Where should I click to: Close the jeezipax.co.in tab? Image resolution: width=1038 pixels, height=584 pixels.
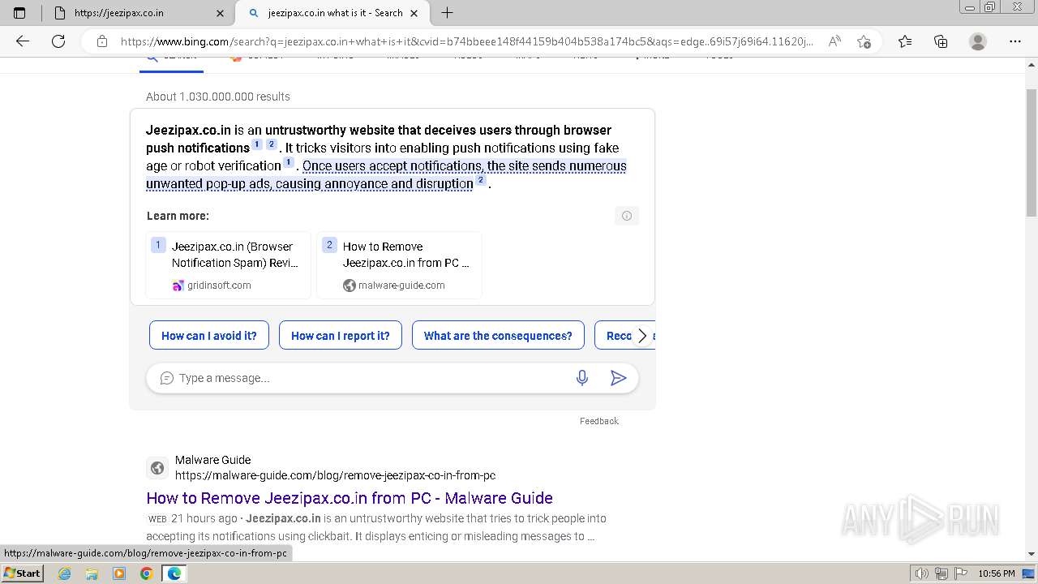[x=221, y=13]
